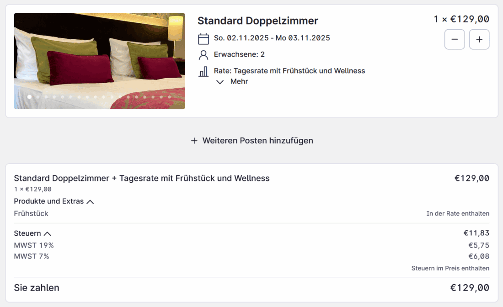Click the Sie zahlen total amount
The image size is (503, 307).
[470, 288]
